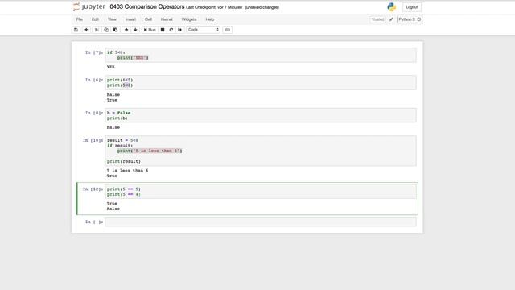Screen dimensions: 515x290
Task: Click into the empty input cell
Action: (x=261, y=222)
